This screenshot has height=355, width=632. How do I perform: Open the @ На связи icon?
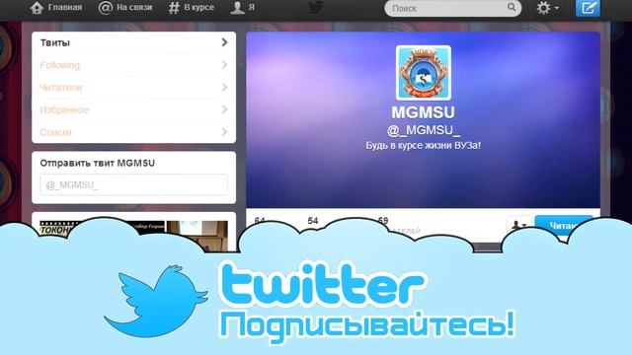pyautogui.click(x=106, y=8)
